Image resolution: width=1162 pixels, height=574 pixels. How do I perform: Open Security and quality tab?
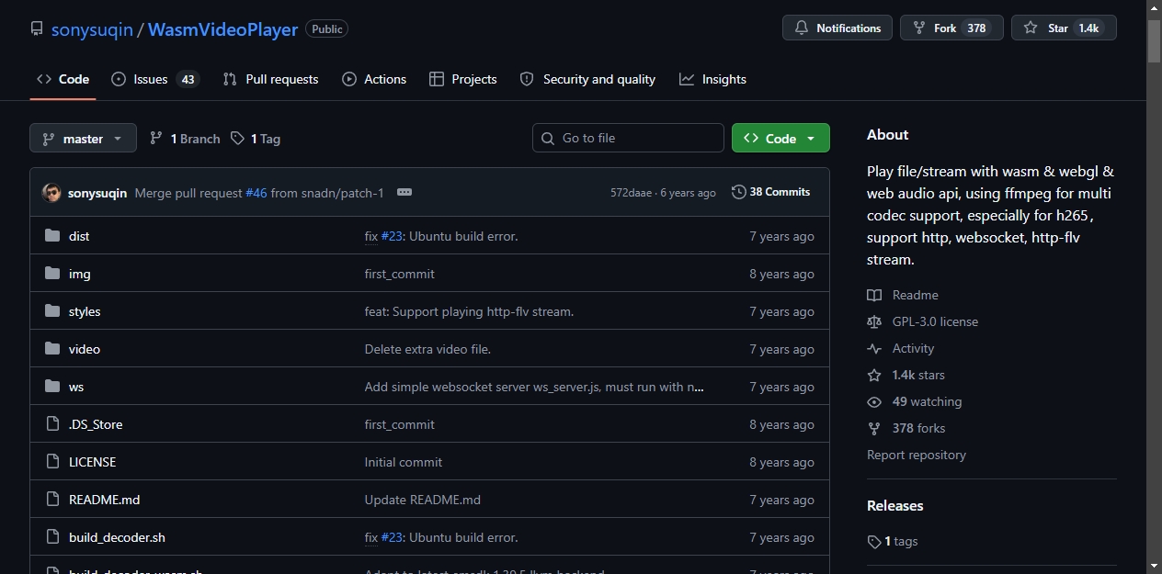tap(587, 79)
